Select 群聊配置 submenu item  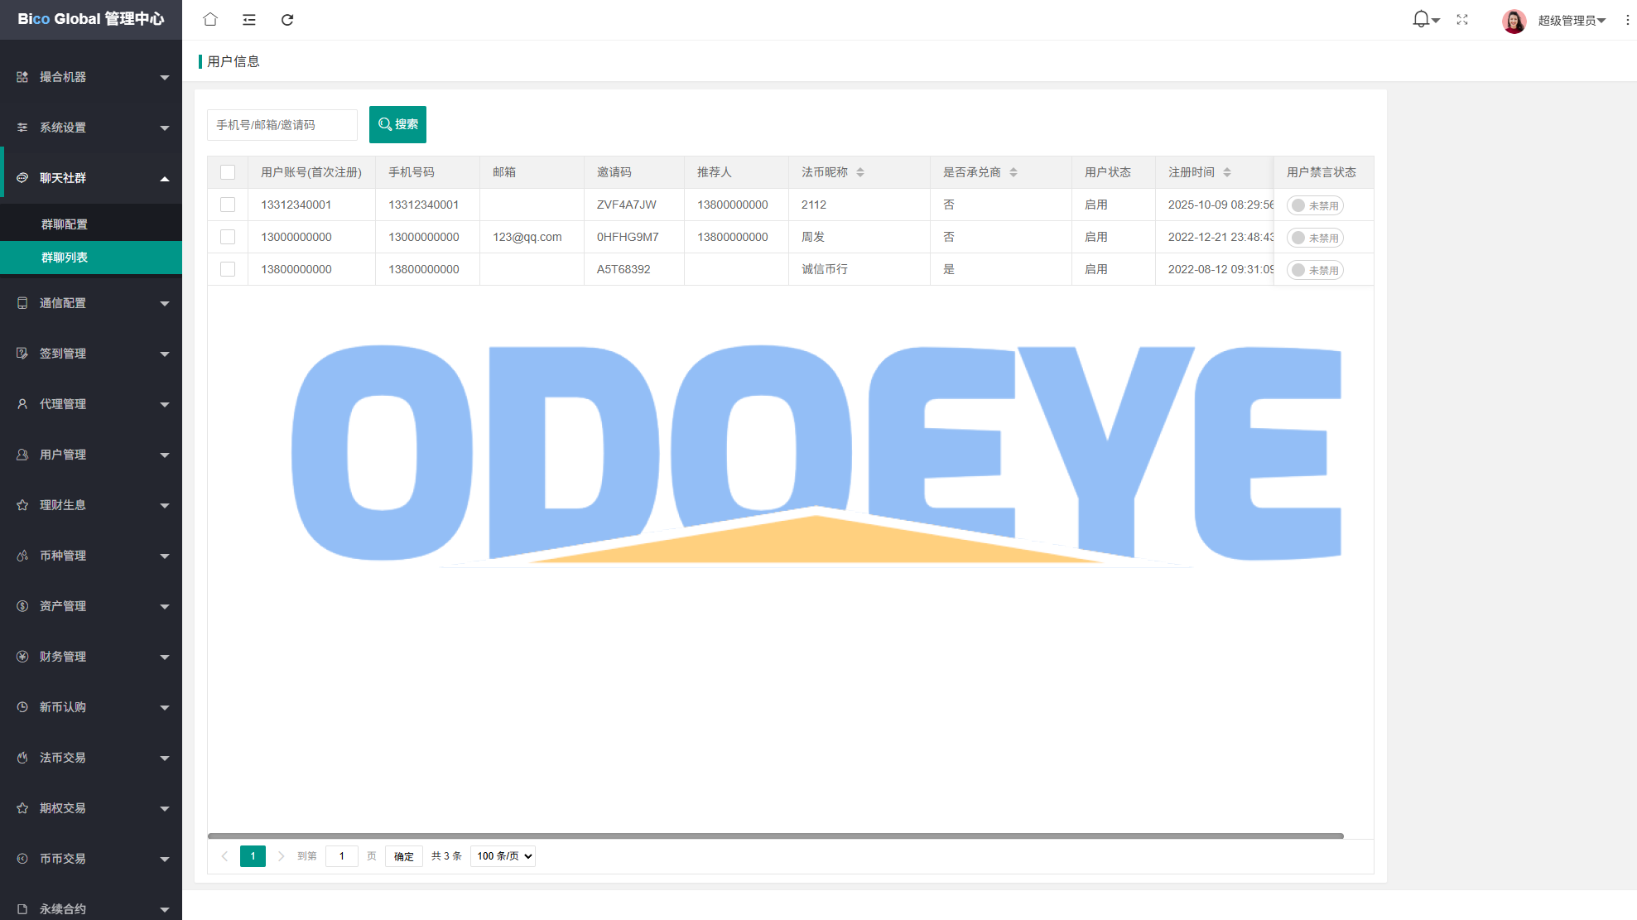click(x=65, y=224)
